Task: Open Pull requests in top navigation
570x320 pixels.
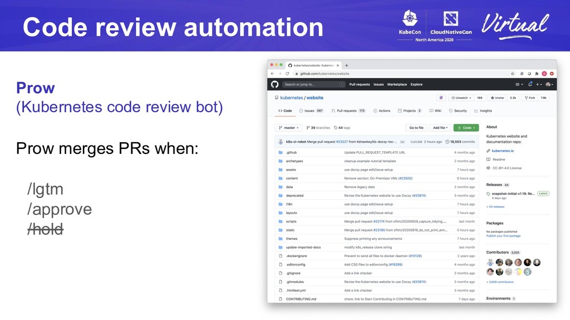Action: (x=360, y=84)
